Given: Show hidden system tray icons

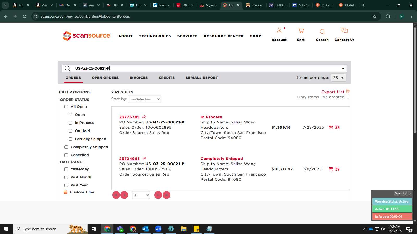Looking at the screenshot, I should coord(364,229).
